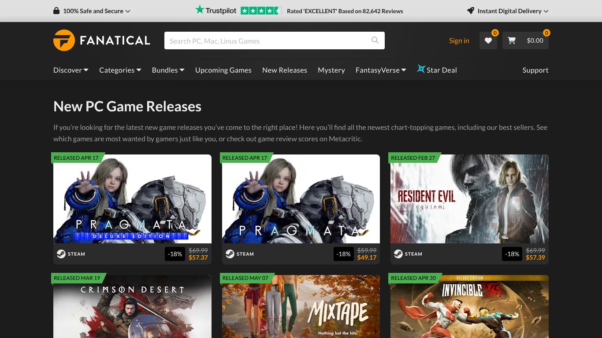Go to Upcoming Games
Viewport: 602px width, 338px height.
[223, 70]
